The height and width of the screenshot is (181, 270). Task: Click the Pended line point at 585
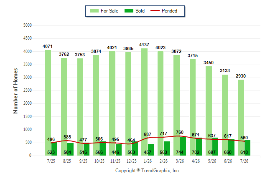67,141
